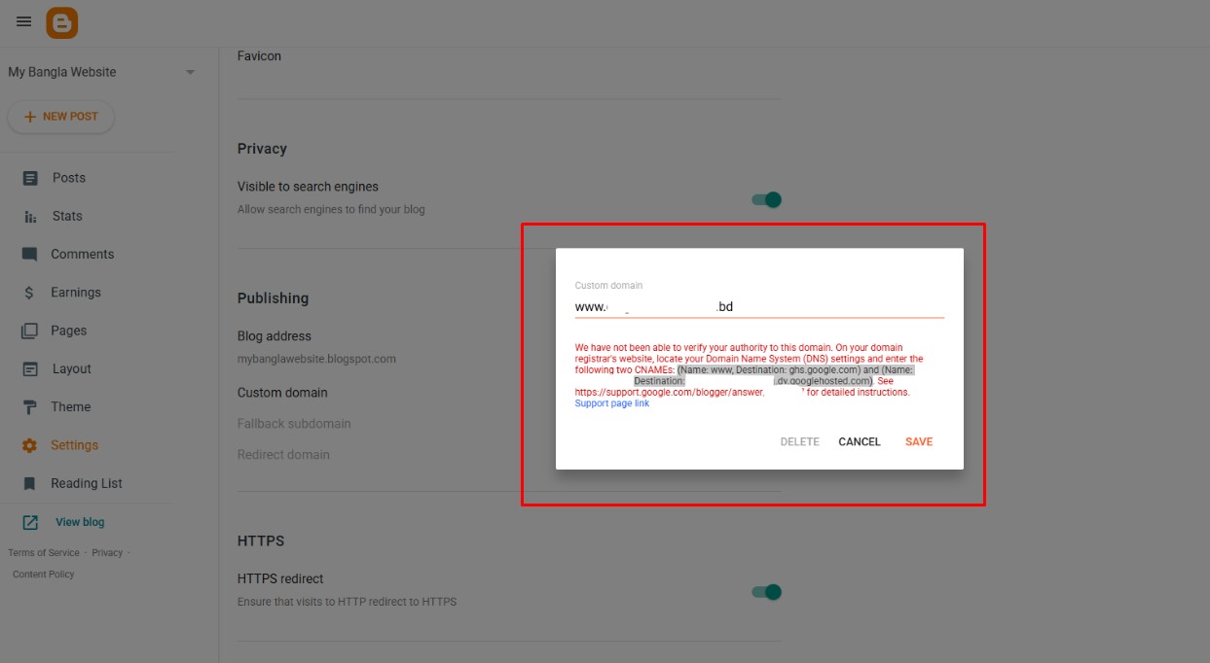The height and width of the screenshot is (663, 1210).
Task: Toggle the HTTPS redirect switch
Action: pyautogui.click(x=767, y=592)
